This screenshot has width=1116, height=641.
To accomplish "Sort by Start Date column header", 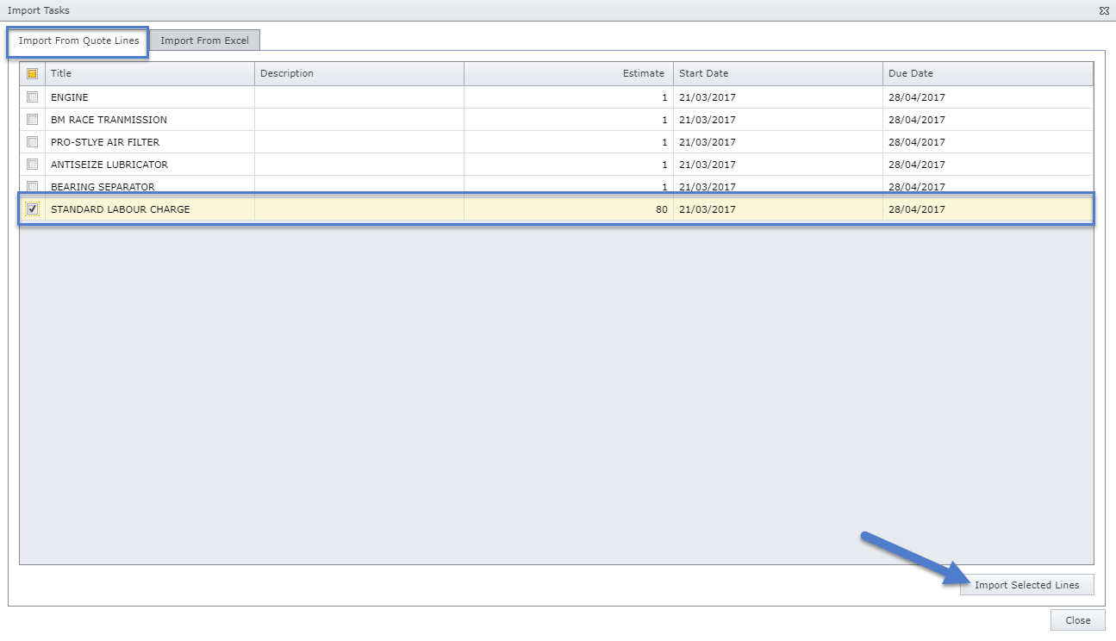I will (x=777, y=74).
